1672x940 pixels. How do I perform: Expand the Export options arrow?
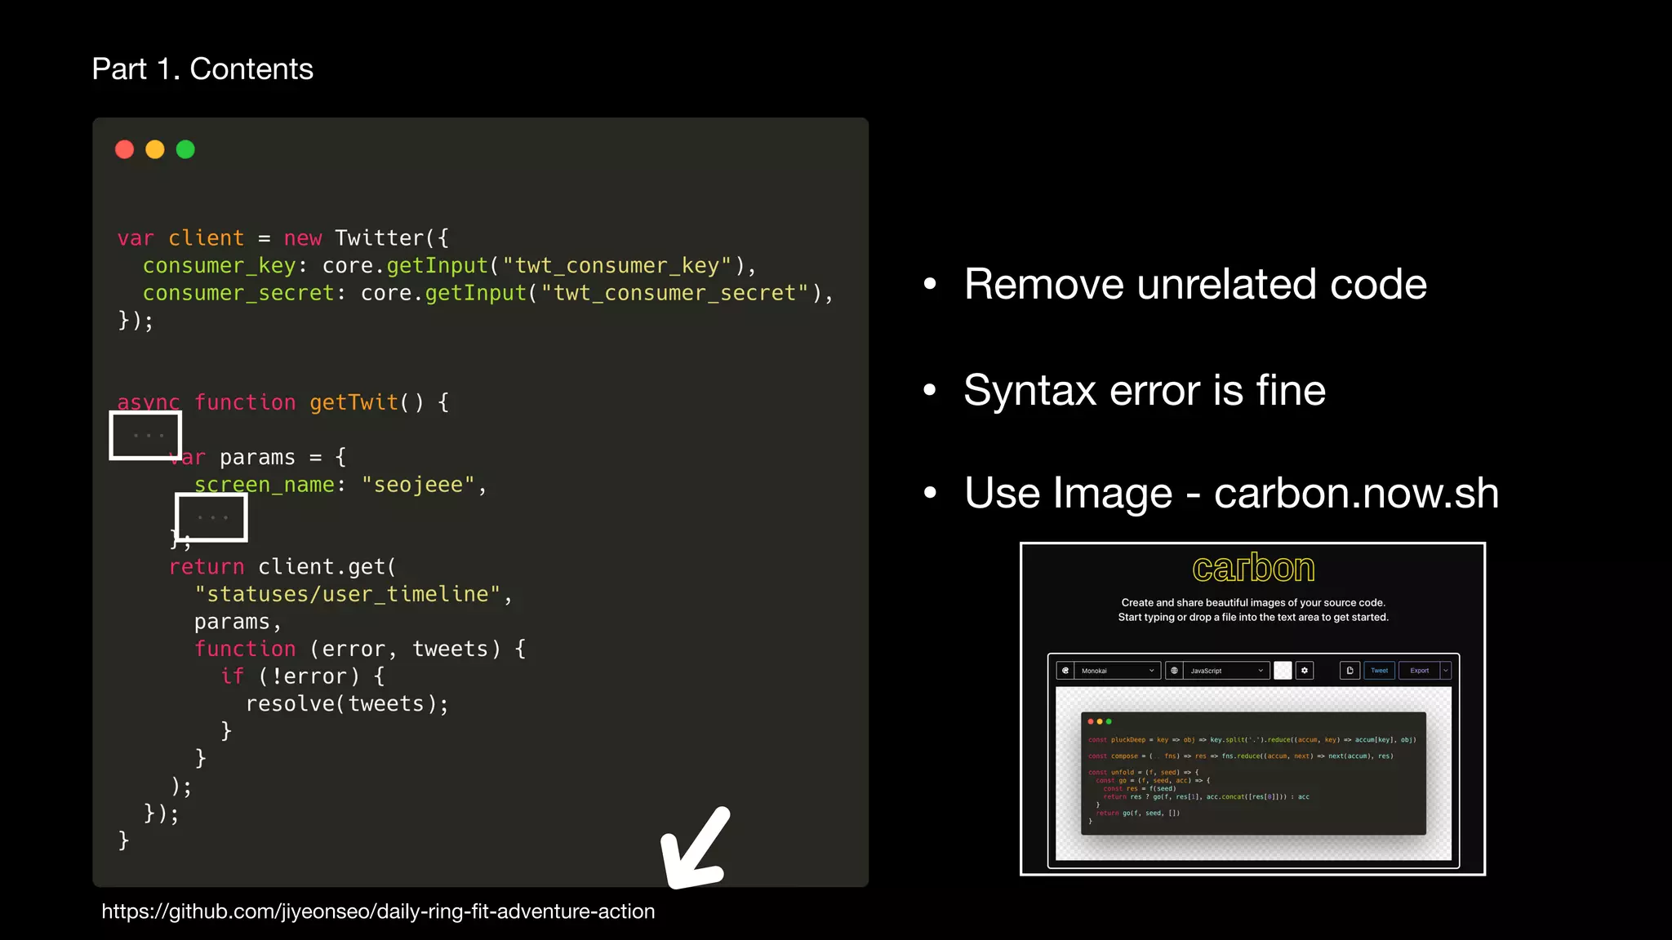[x=1446, y=671]
